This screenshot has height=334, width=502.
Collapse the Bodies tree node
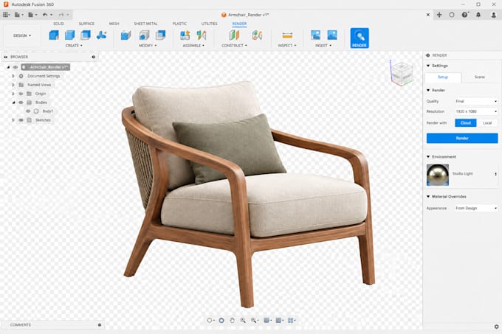13,102
